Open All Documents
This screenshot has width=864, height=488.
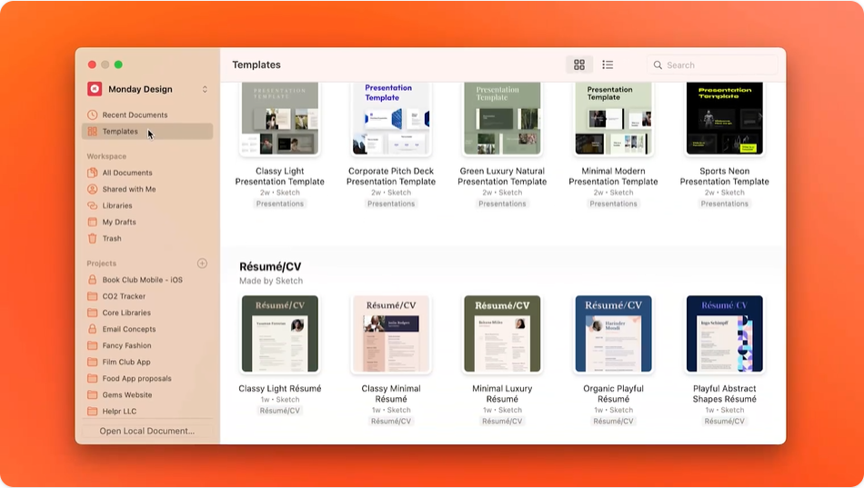pyautogui.click(x=147, y=173)
